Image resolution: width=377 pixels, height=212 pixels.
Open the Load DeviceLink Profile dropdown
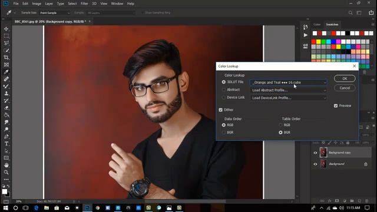click(288, 98)
